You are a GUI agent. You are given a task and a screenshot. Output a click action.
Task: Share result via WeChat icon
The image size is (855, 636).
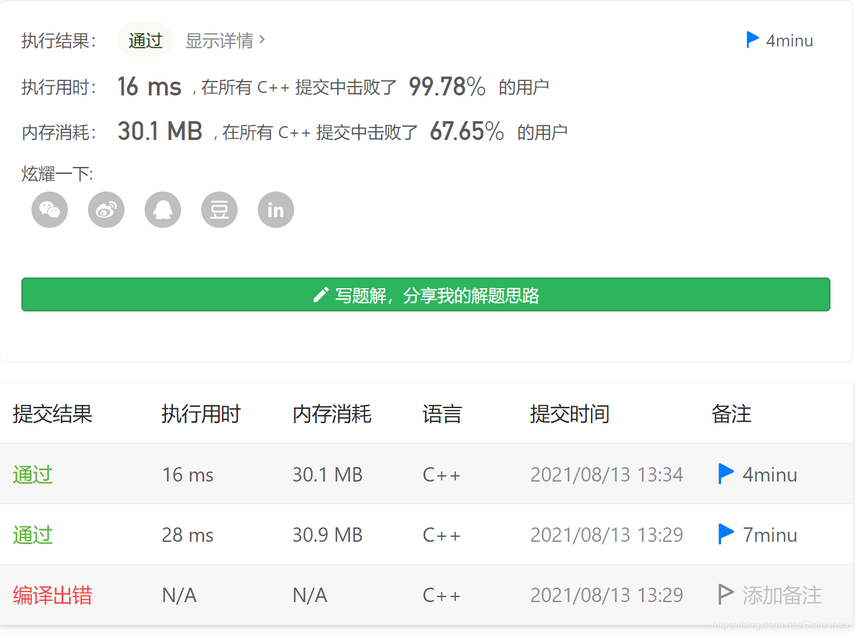(x=50, y=210)
